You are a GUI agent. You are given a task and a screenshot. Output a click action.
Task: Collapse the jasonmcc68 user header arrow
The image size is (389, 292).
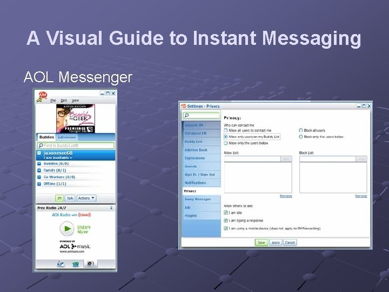(39, 153)
